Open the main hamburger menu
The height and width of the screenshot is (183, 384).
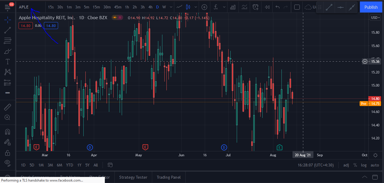point(8,7)
